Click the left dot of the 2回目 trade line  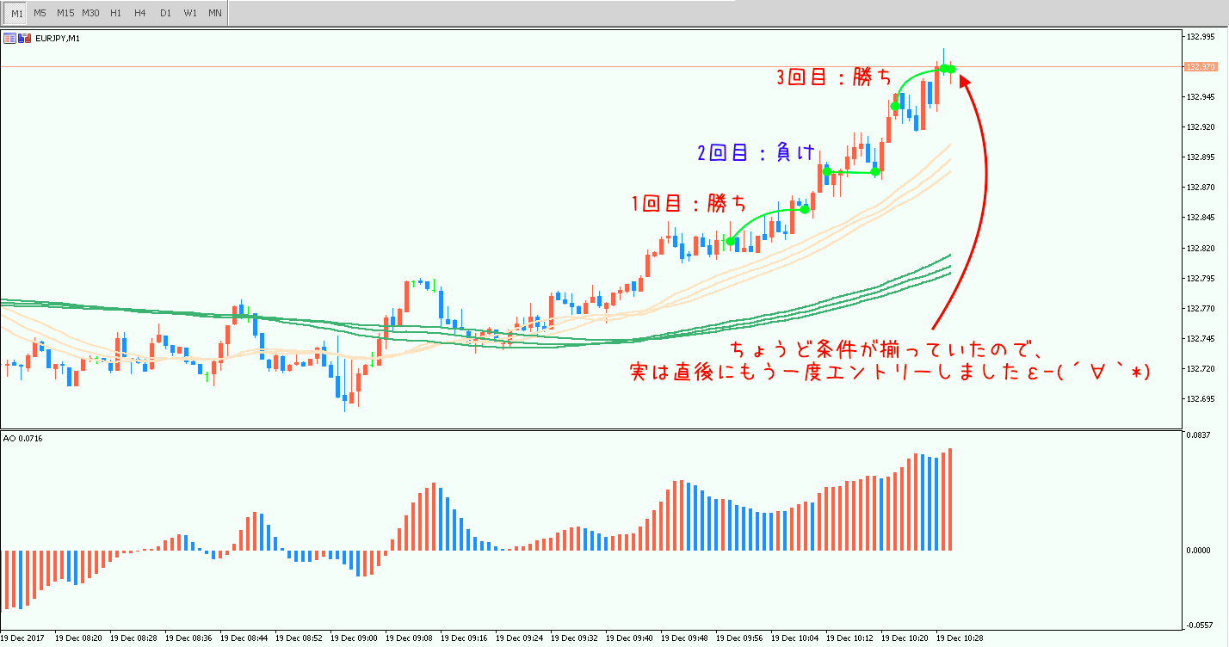click(x=827, y=172)
